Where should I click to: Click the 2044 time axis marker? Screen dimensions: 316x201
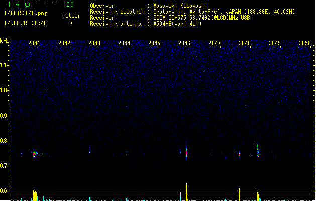tap(124, 43)
